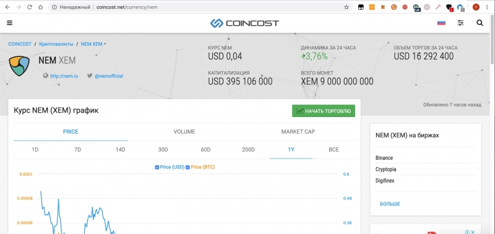Screen dimensions: 495x234
Task: Open the NEM XEM breadcrumb link
Action: 92,44
